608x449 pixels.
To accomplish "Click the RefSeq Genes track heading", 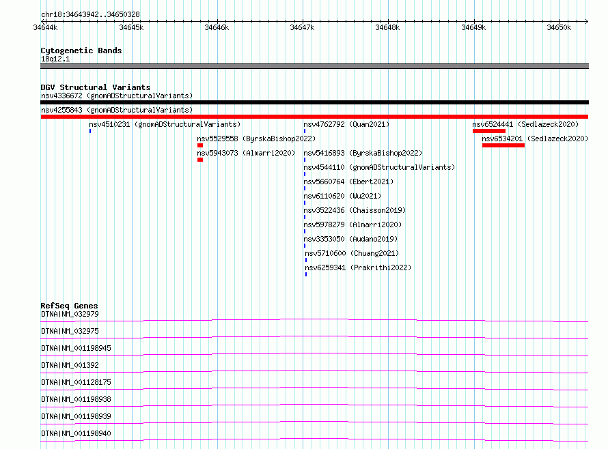I will (69, 306).
